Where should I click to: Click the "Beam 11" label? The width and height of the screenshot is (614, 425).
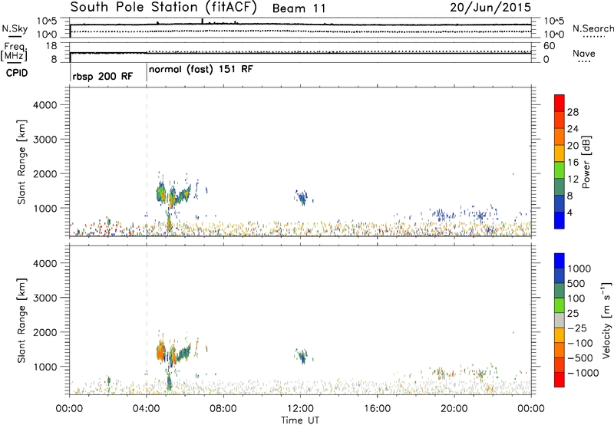click(299, 8)
